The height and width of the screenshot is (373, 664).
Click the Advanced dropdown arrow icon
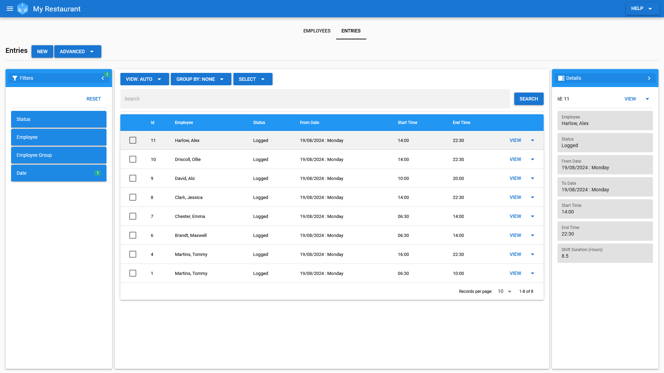click(x=92, y=51)
